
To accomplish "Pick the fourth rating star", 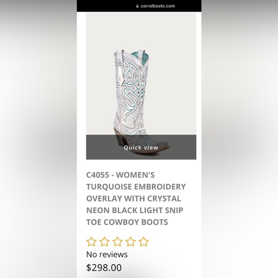I will (x=130, y=242).
